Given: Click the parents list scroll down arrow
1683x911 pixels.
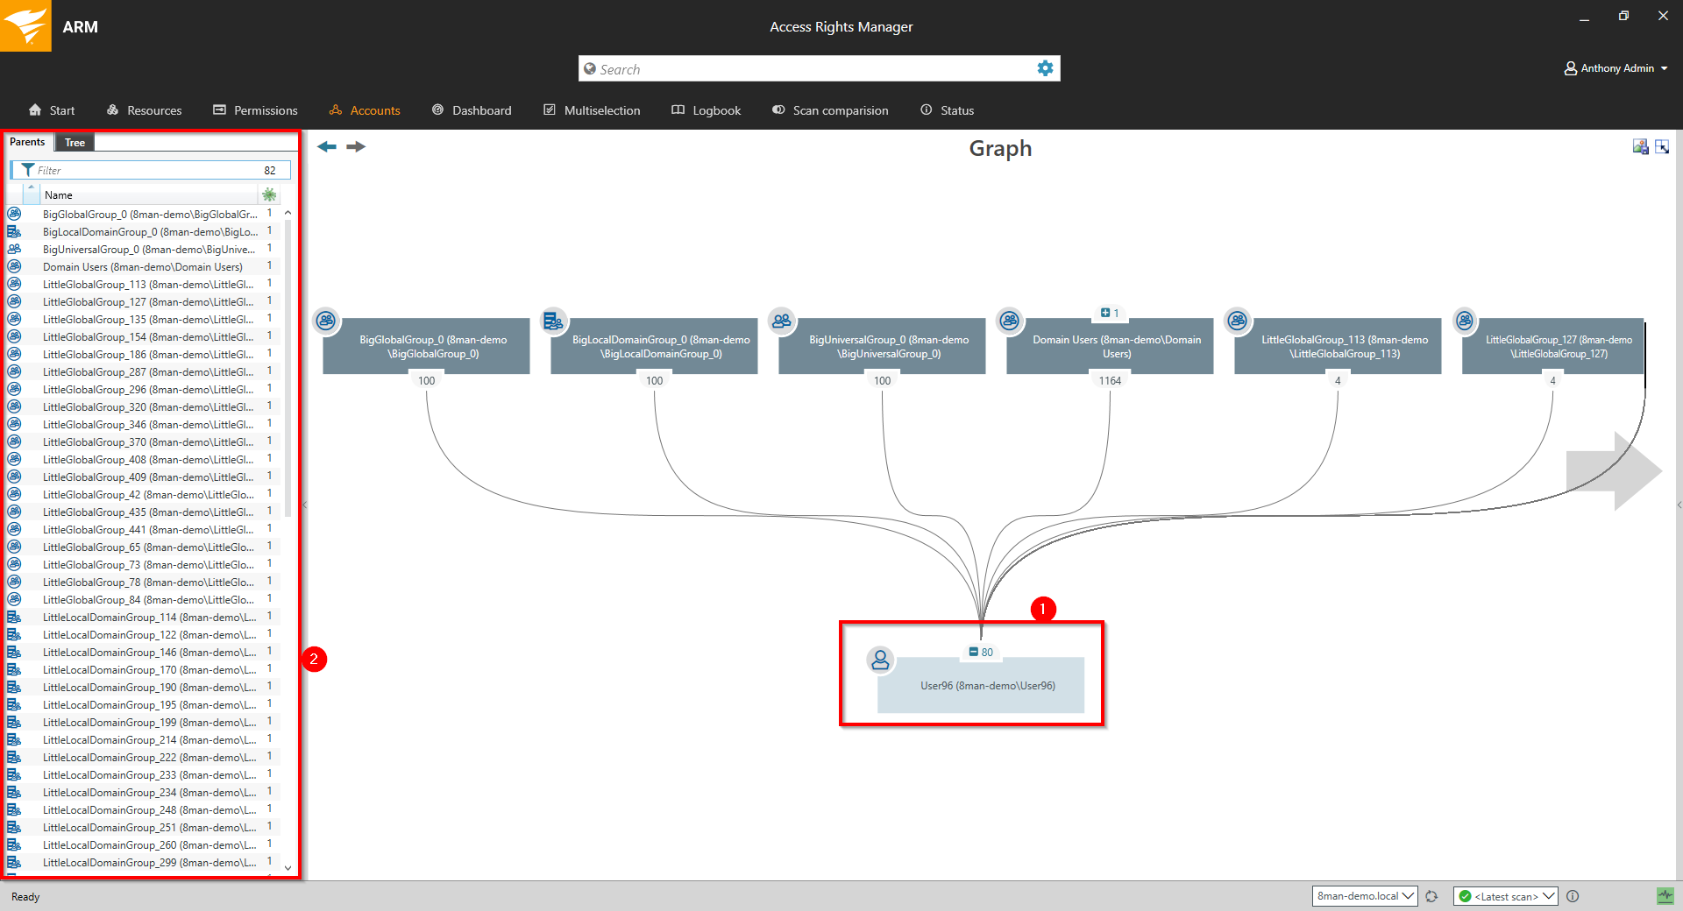Looking at the screenshot, I should 288,868.
